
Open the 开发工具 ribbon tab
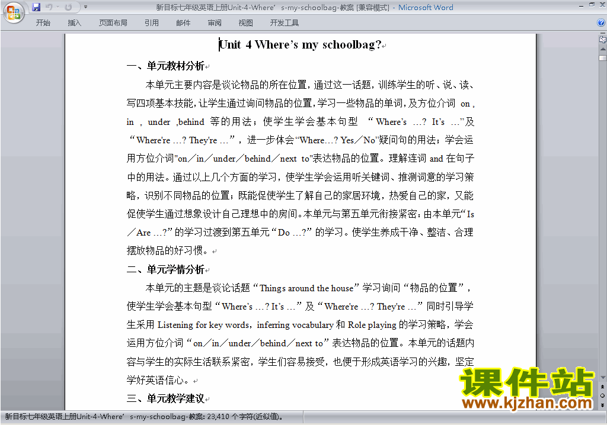point(284,23)
